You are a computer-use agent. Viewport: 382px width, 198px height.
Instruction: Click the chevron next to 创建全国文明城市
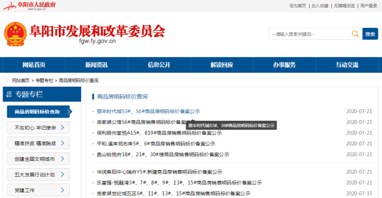click(62, 159)
